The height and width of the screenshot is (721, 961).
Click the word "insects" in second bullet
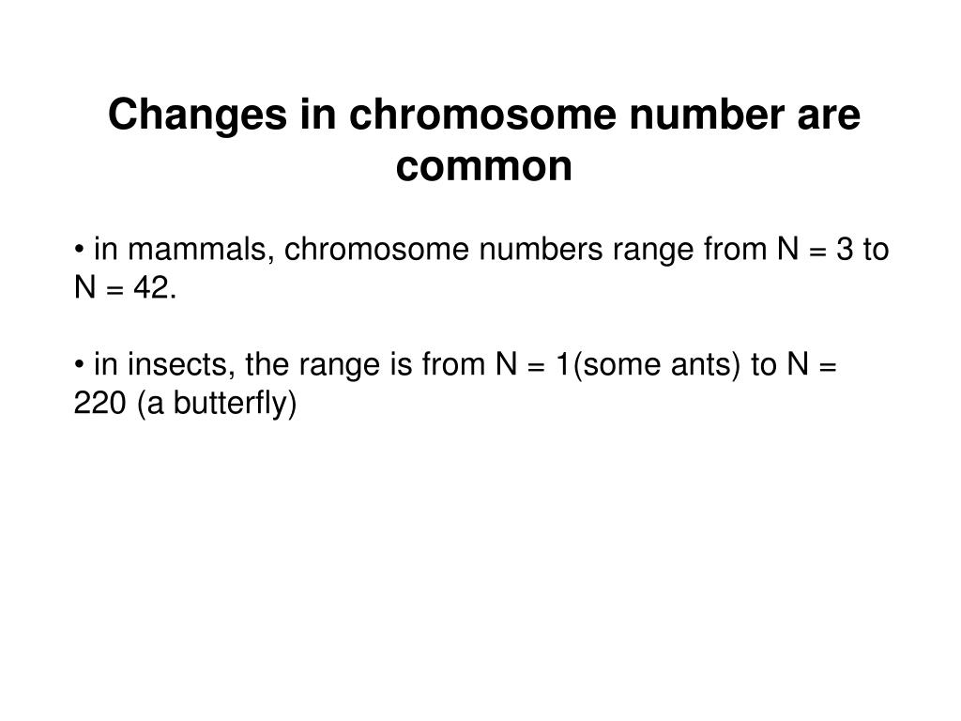181,365
